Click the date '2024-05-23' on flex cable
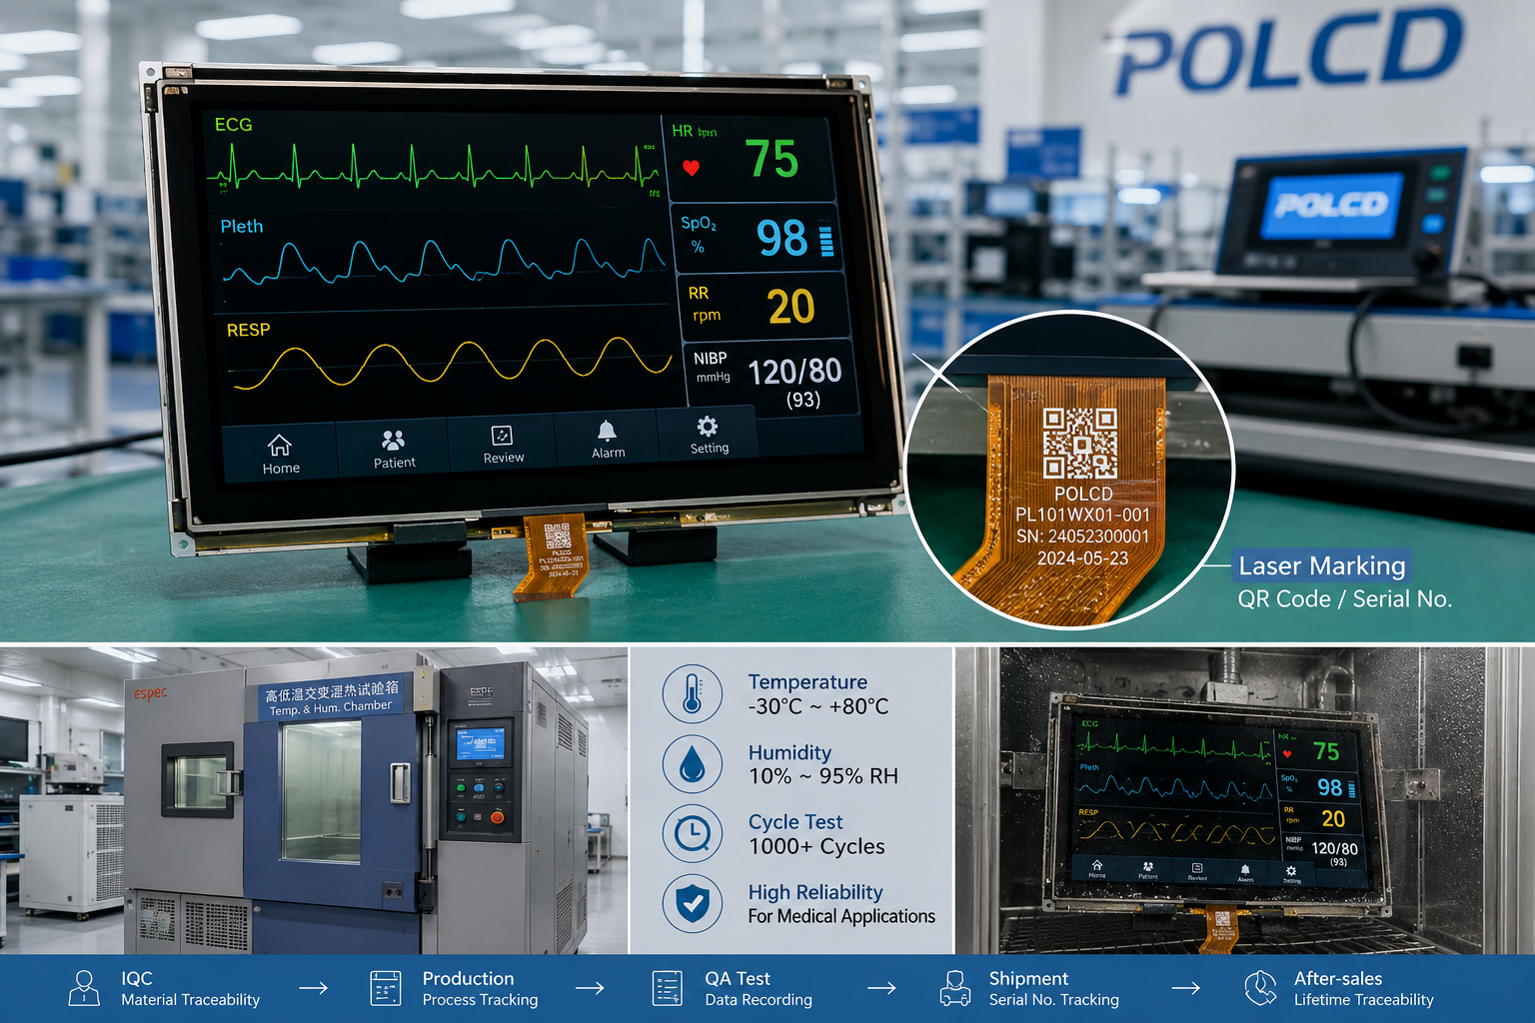The width and height of the screenshot is (1535, 1023). click(x=1082, y=558)
